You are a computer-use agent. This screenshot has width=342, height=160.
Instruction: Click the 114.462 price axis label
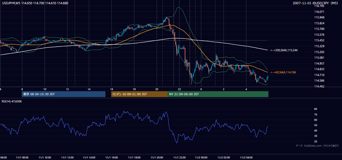tap(319, 86)
